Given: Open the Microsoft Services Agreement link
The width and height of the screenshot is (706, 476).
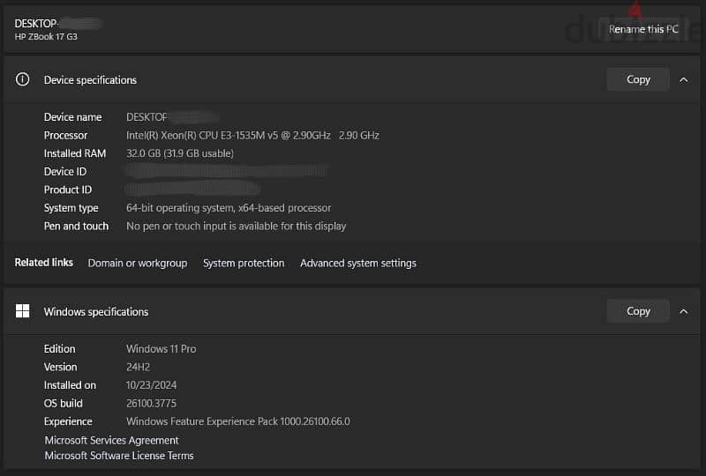Looking at the screenshot, I should click(112, 440).
